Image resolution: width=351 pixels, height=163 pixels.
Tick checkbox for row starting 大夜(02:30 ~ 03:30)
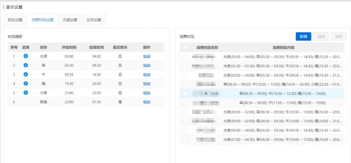point(185,66)
